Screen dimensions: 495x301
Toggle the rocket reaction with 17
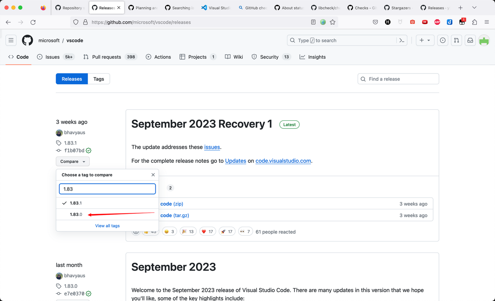click(x=227, y=232)
